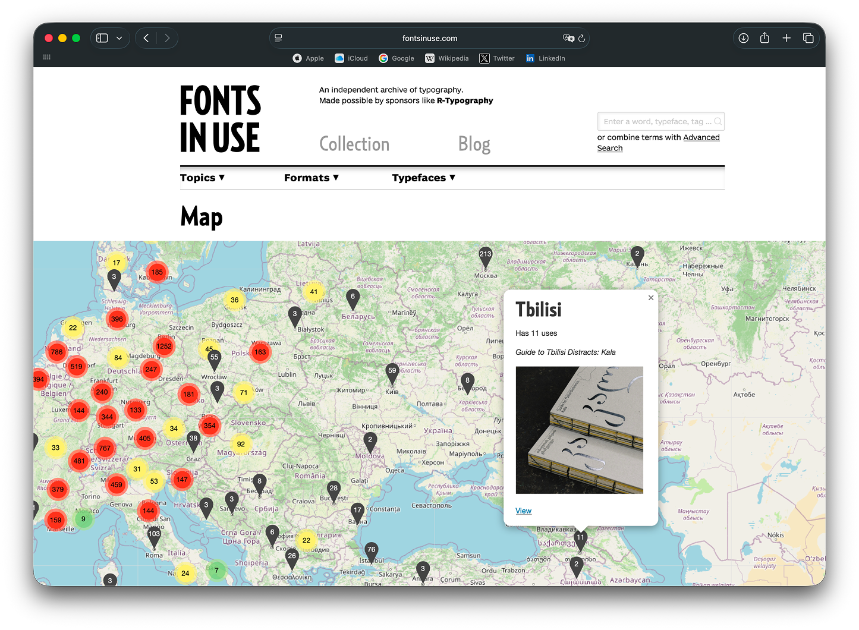The height and width of the screenshot is (630, 859).
Task: Click the page menu icon in the address bar
Action: (278, 38)
